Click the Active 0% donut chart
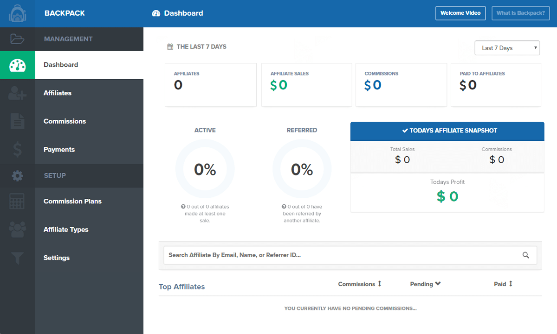Viewport: 557px width, 334px height. (205, 169)
